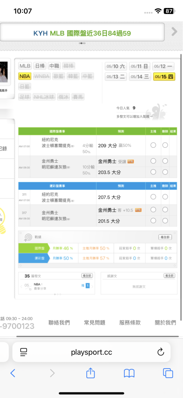Choose date 05/11 日
This screenshot has height=398, width=183.
click(x=139, y=66)
